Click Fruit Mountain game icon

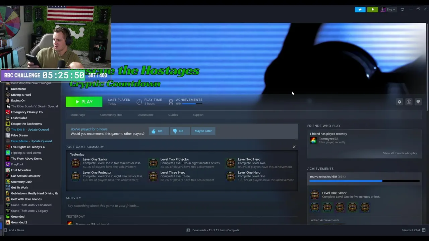point(8,170)
